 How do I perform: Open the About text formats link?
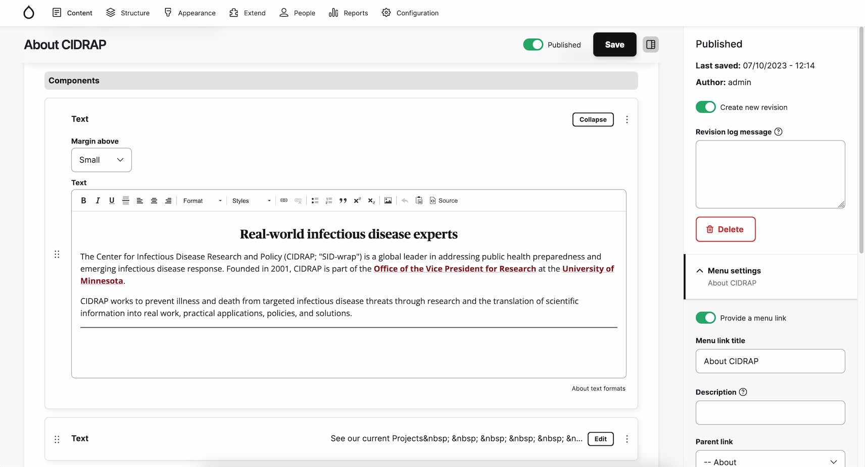point(598,388)
